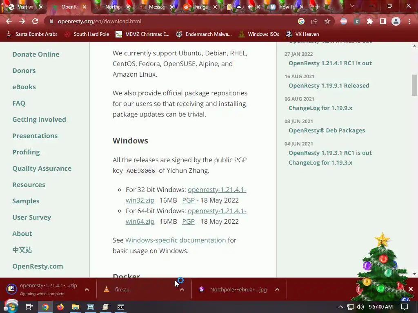The width and height of the screenshot is (418, 313).
Task: Open 'OpenResty 1.19.9.1 Released' news
Action: [329, 86]
